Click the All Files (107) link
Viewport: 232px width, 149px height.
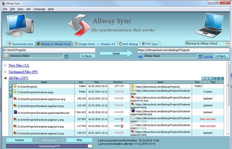click(18, 78)
